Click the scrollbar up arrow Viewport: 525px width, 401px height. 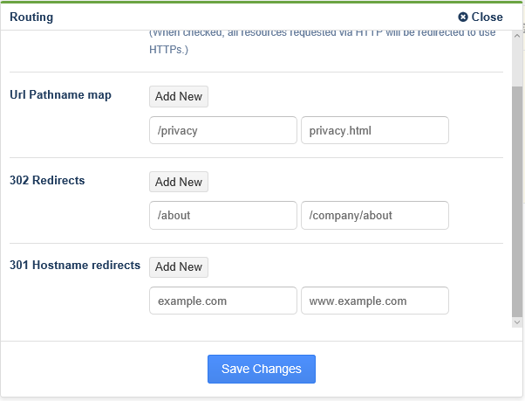tap(517, 36)
